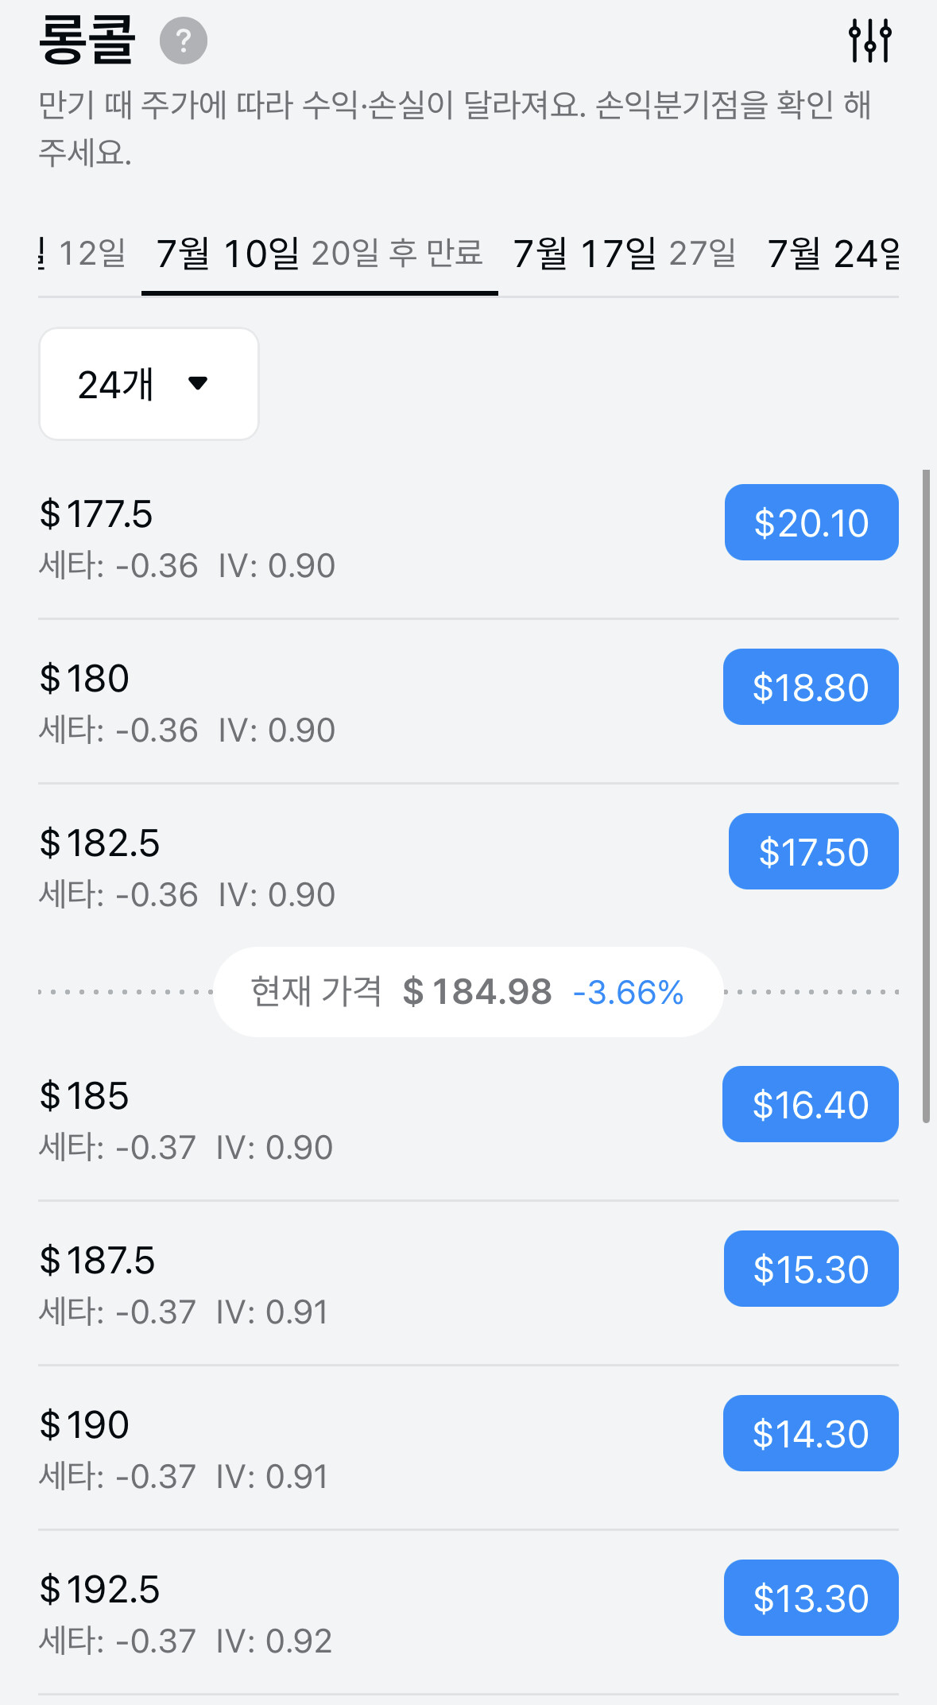937x1705 pixels.
Task: Tap the $17.50 price button
Action: [x=814, y=851]
